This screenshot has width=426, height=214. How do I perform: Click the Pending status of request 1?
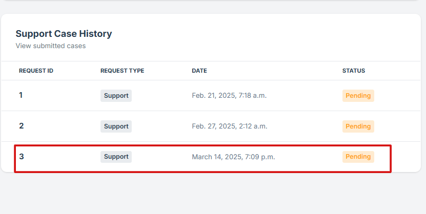pos(358,96)
